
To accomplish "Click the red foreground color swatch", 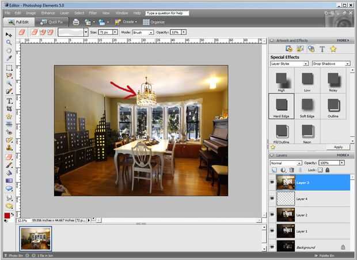I will pos(7,215).
